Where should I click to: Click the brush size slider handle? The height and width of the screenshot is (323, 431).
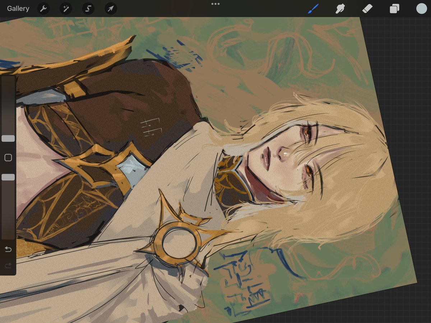[x=8, y=139]
